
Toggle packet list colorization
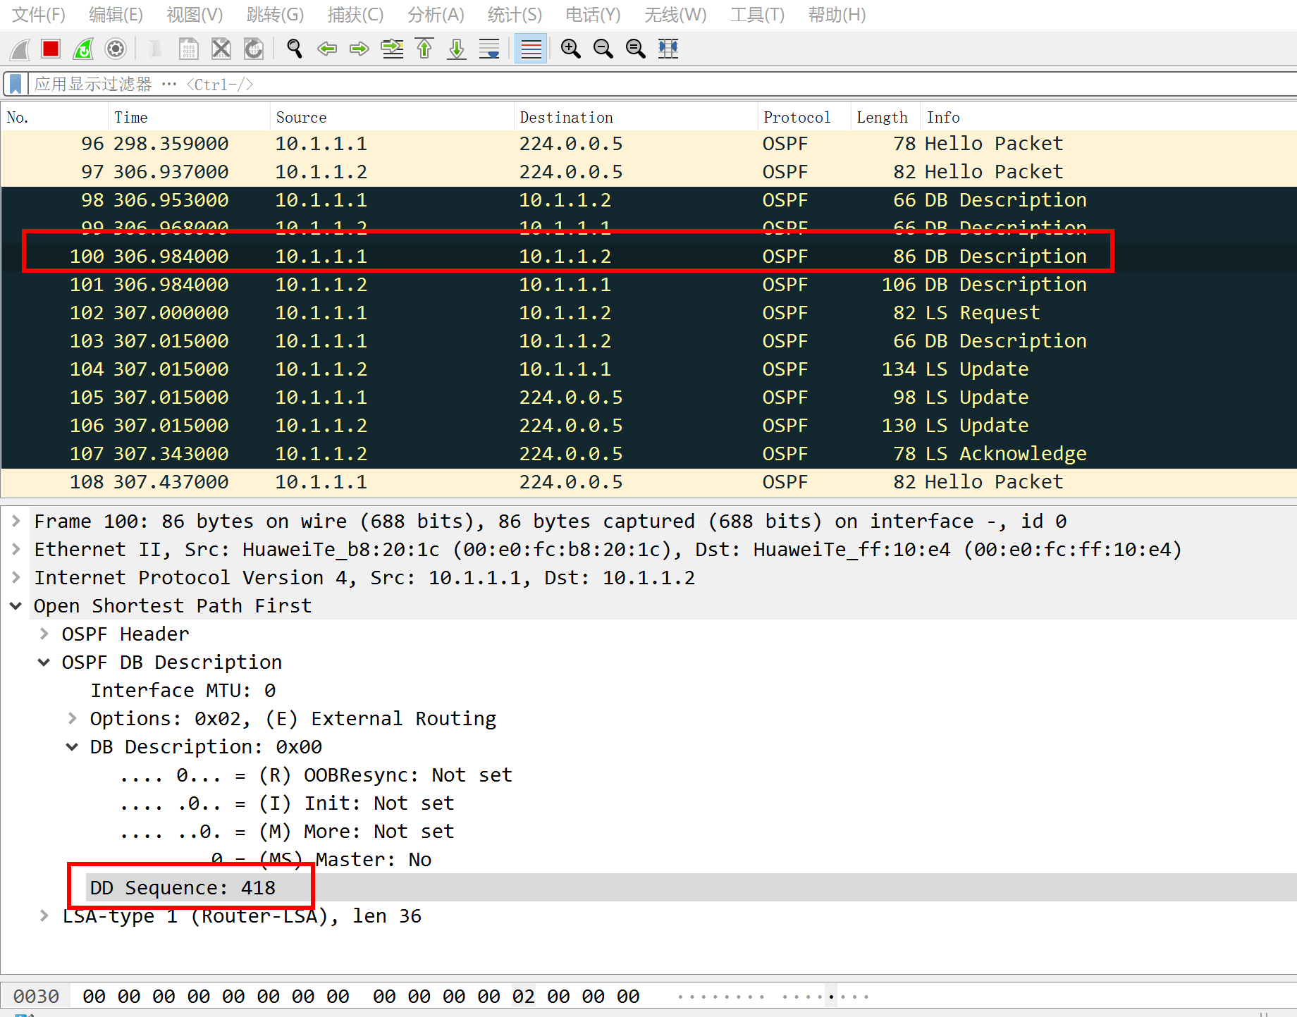tap(531, 49)
